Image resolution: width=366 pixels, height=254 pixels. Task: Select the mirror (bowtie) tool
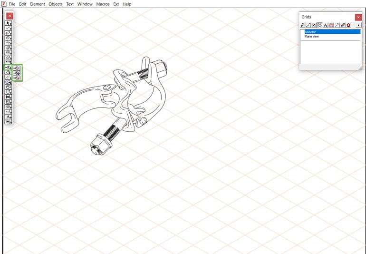[x=9, y=97]
